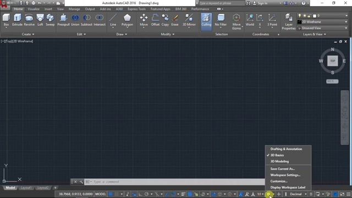Click the TOP face of ViewCube
The image size is (352, 198).
click(332, 61)
